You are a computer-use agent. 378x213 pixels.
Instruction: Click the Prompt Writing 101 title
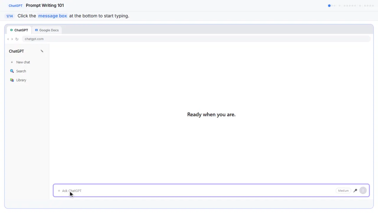[x=45, y=5]
